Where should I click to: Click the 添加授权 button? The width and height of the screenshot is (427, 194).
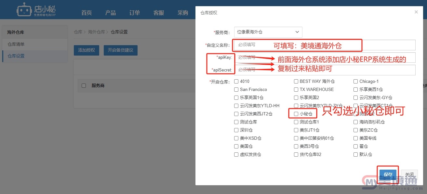pyautogui.click(x=87, y=50)
